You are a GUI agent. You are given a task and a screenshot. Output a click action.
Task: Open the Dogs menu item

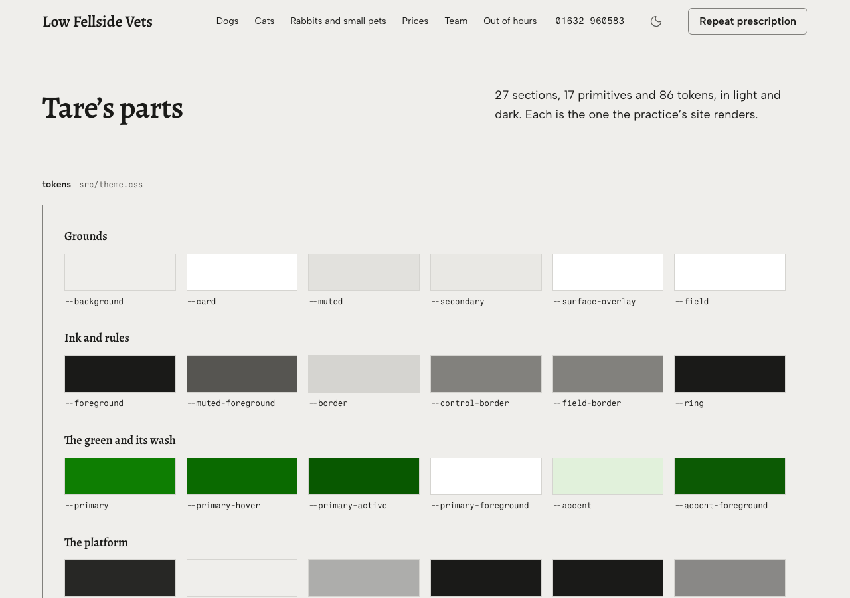(x=227, y=21)
